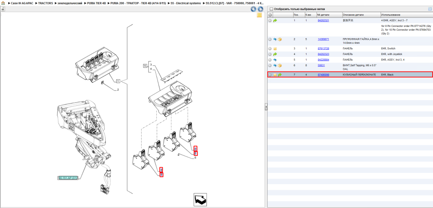This screenshot has width=433, height=208.
Task: Select 'EHR, ASSY, Incl 3, 4' usage cell
Action: pos(392,60)
